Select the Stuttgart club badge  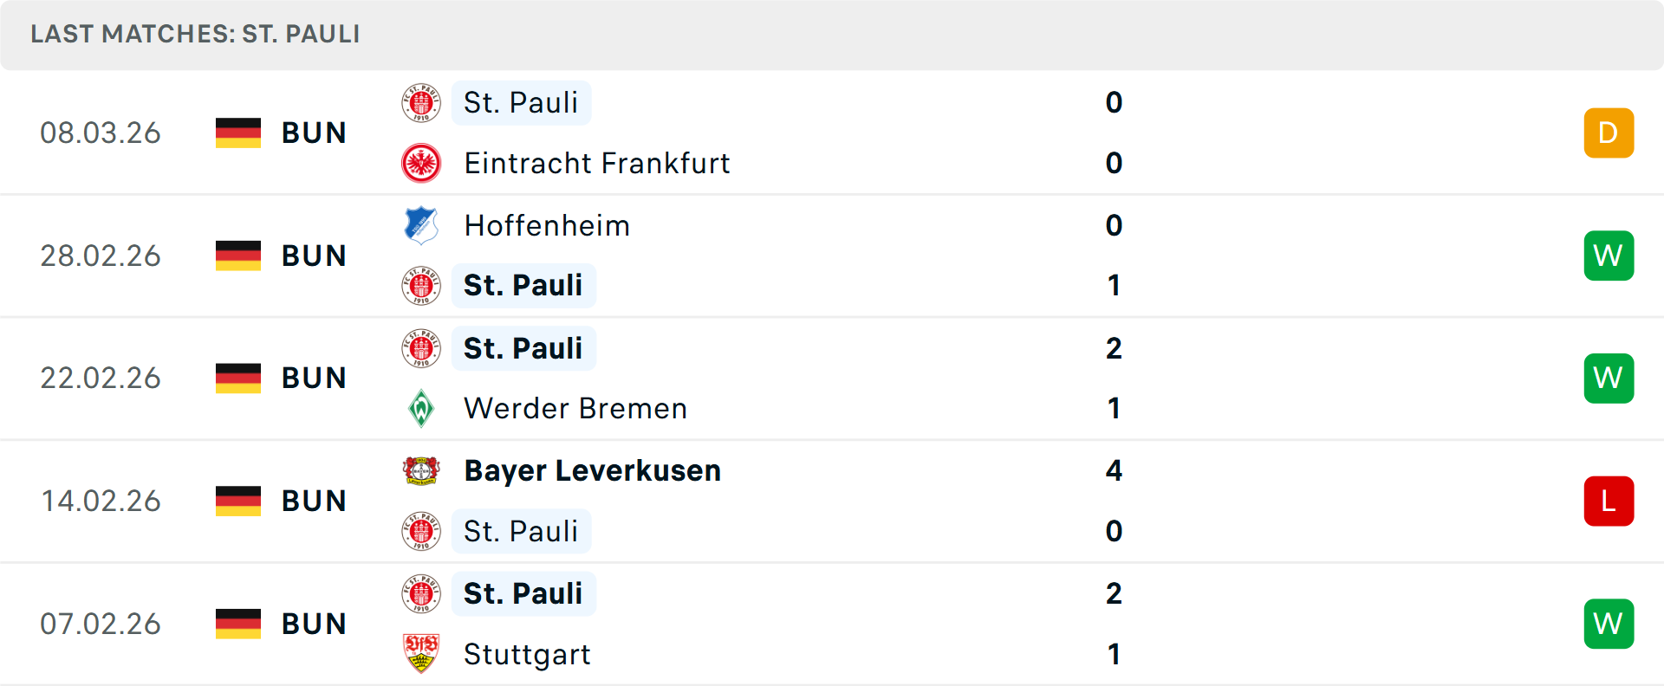pos(422,654)
